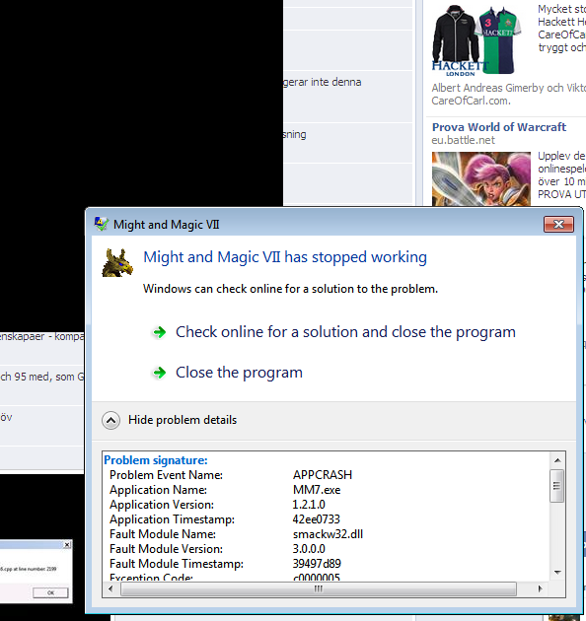The height and width of the screenshot is (621, 586).
Task: Choose Check online for a solution and close
Action: click(x=345, y=332)
